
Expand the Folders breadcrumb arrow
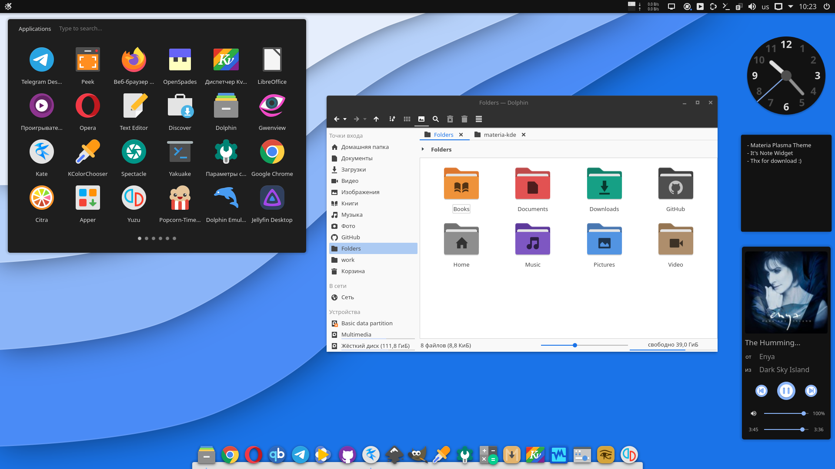[423, 149]
